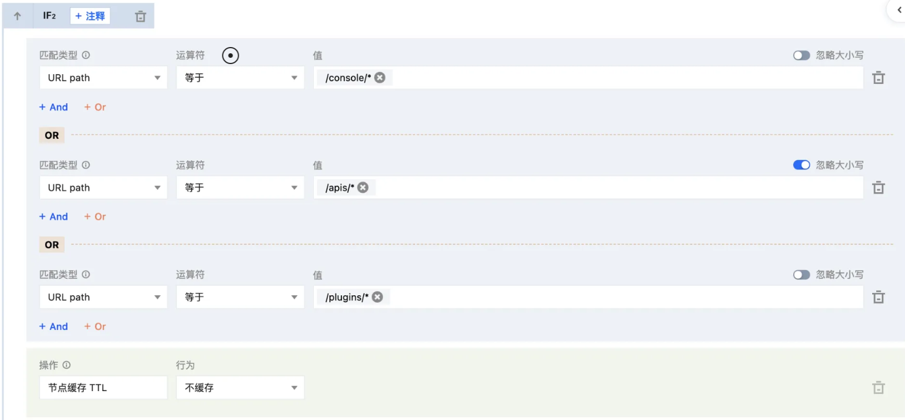Remove the /apis/* value tag

pyautogui.click(x=363, y=188)
